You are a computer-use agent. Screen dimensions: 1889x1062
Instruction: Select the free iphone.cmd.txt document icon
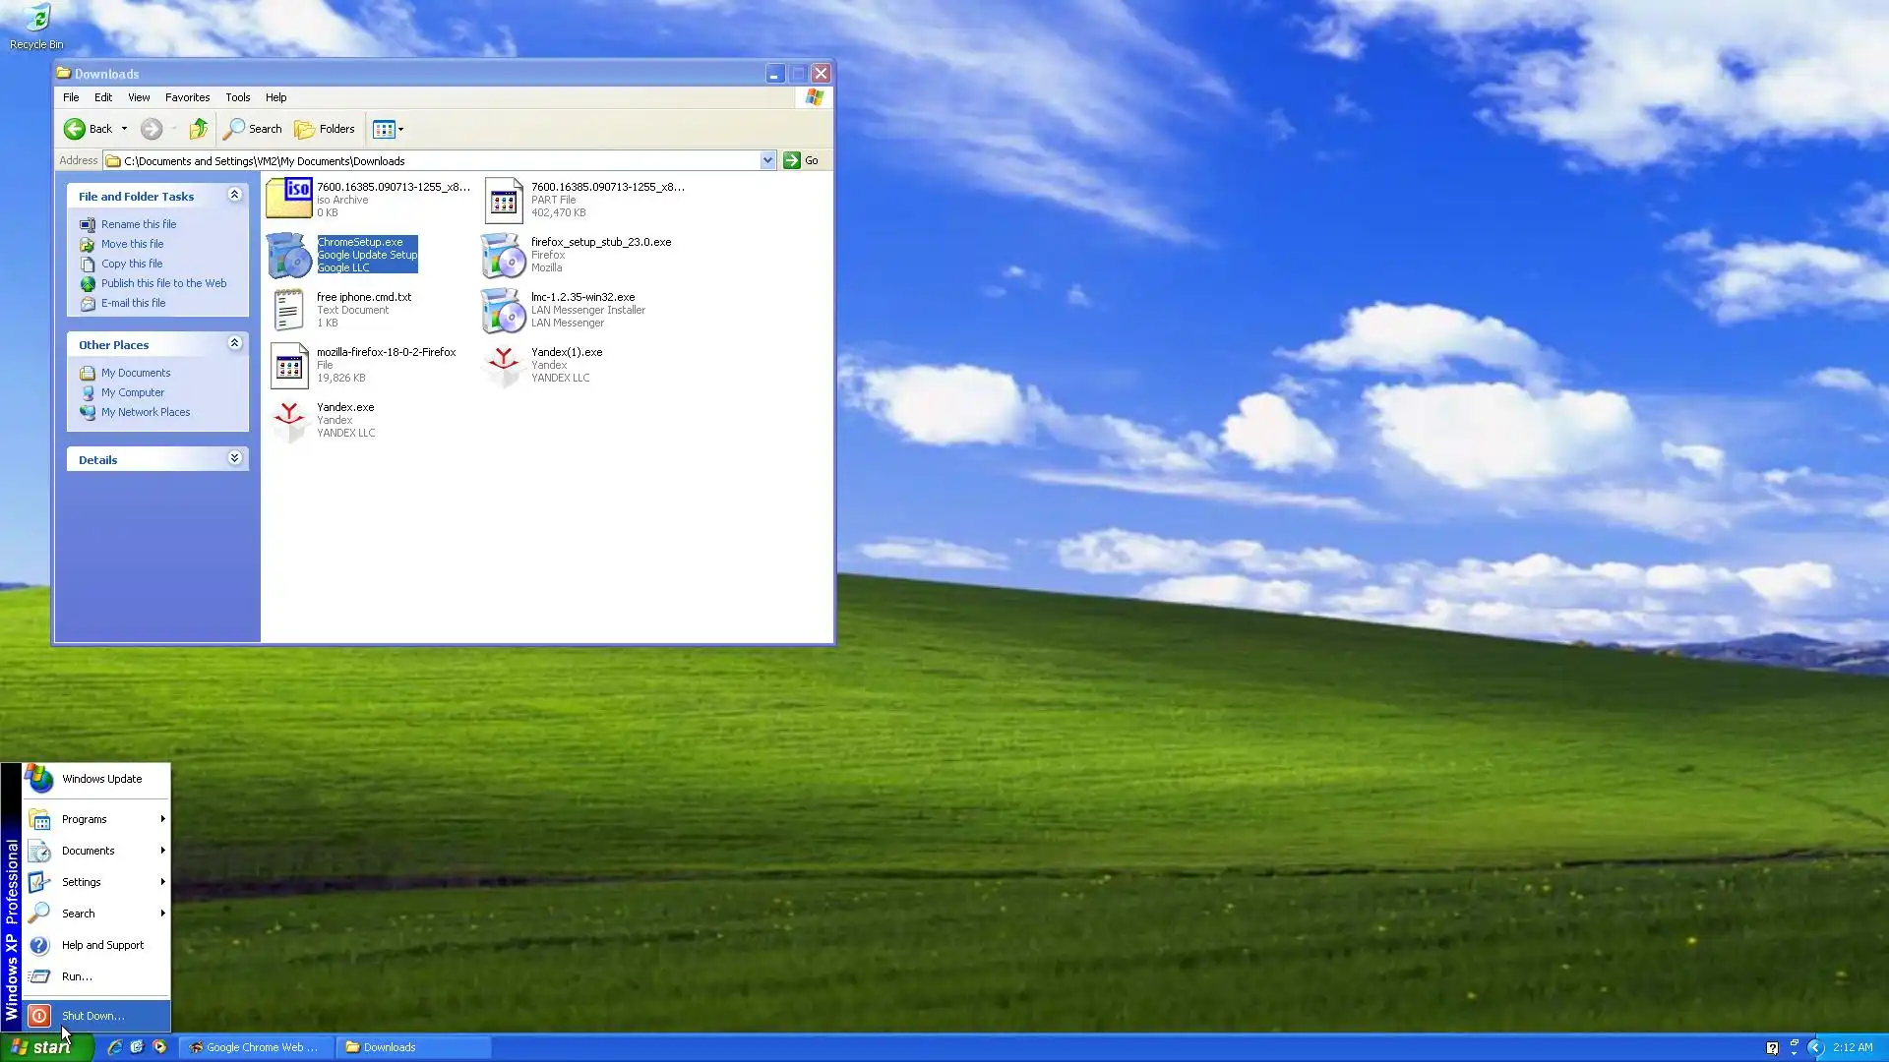[289, 310]
